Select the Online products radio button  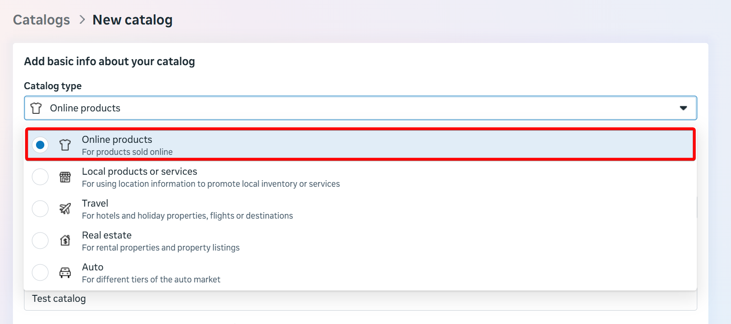(x=40, y=145)
